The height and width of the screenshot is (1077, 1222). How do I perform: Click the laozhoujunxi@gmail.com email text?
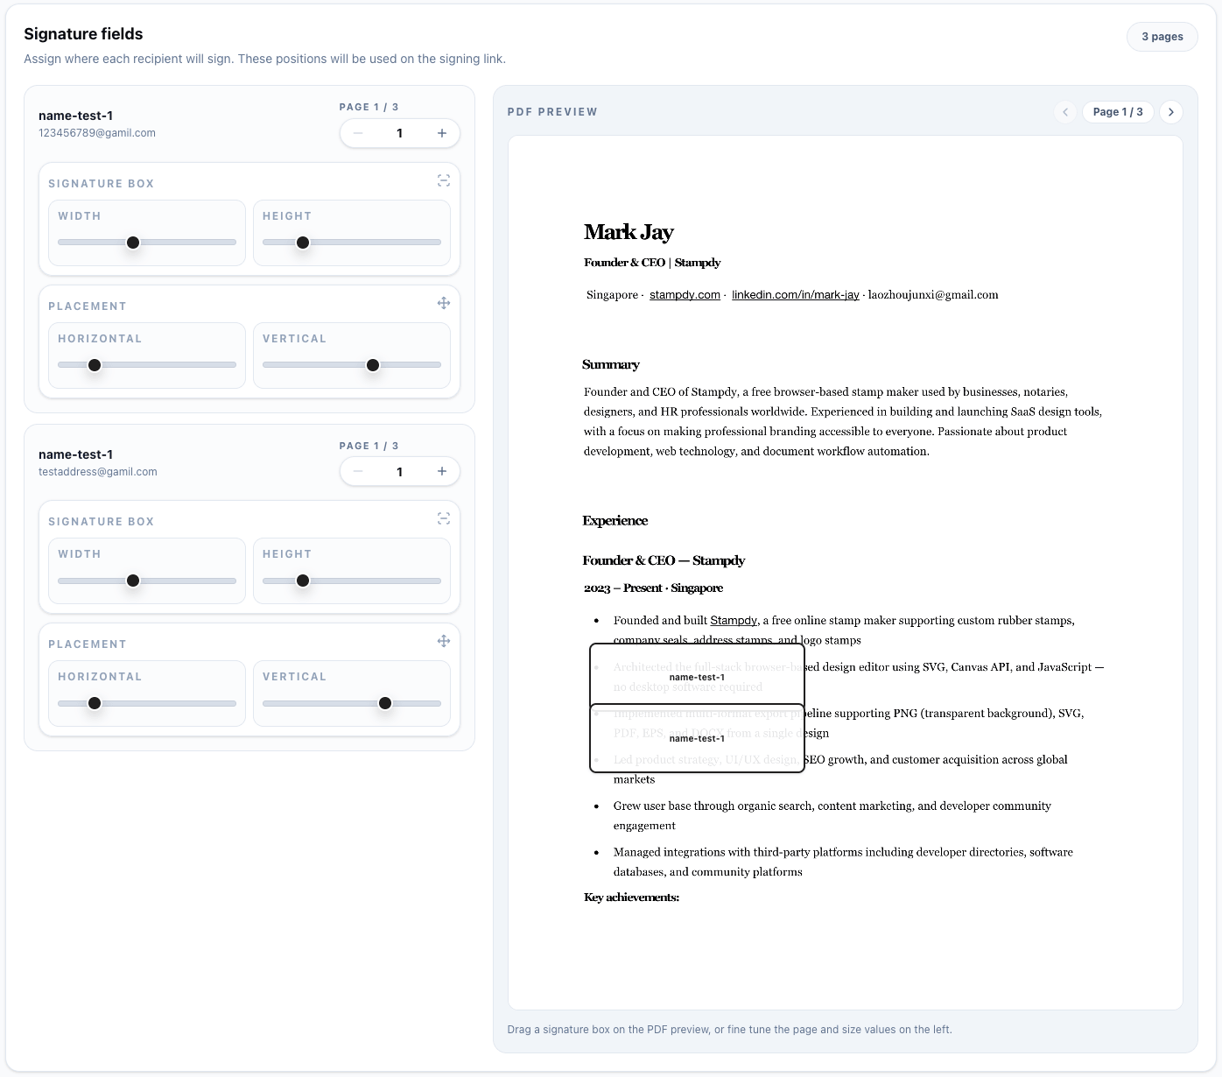tap(933, 295)
